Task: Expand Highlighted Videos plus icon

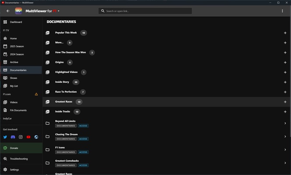Action: (285, 72)
